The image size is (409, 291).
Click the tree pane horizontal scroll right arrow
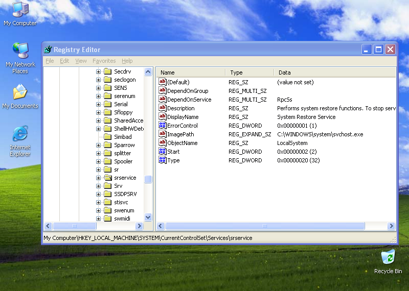[x=139, y=226]
